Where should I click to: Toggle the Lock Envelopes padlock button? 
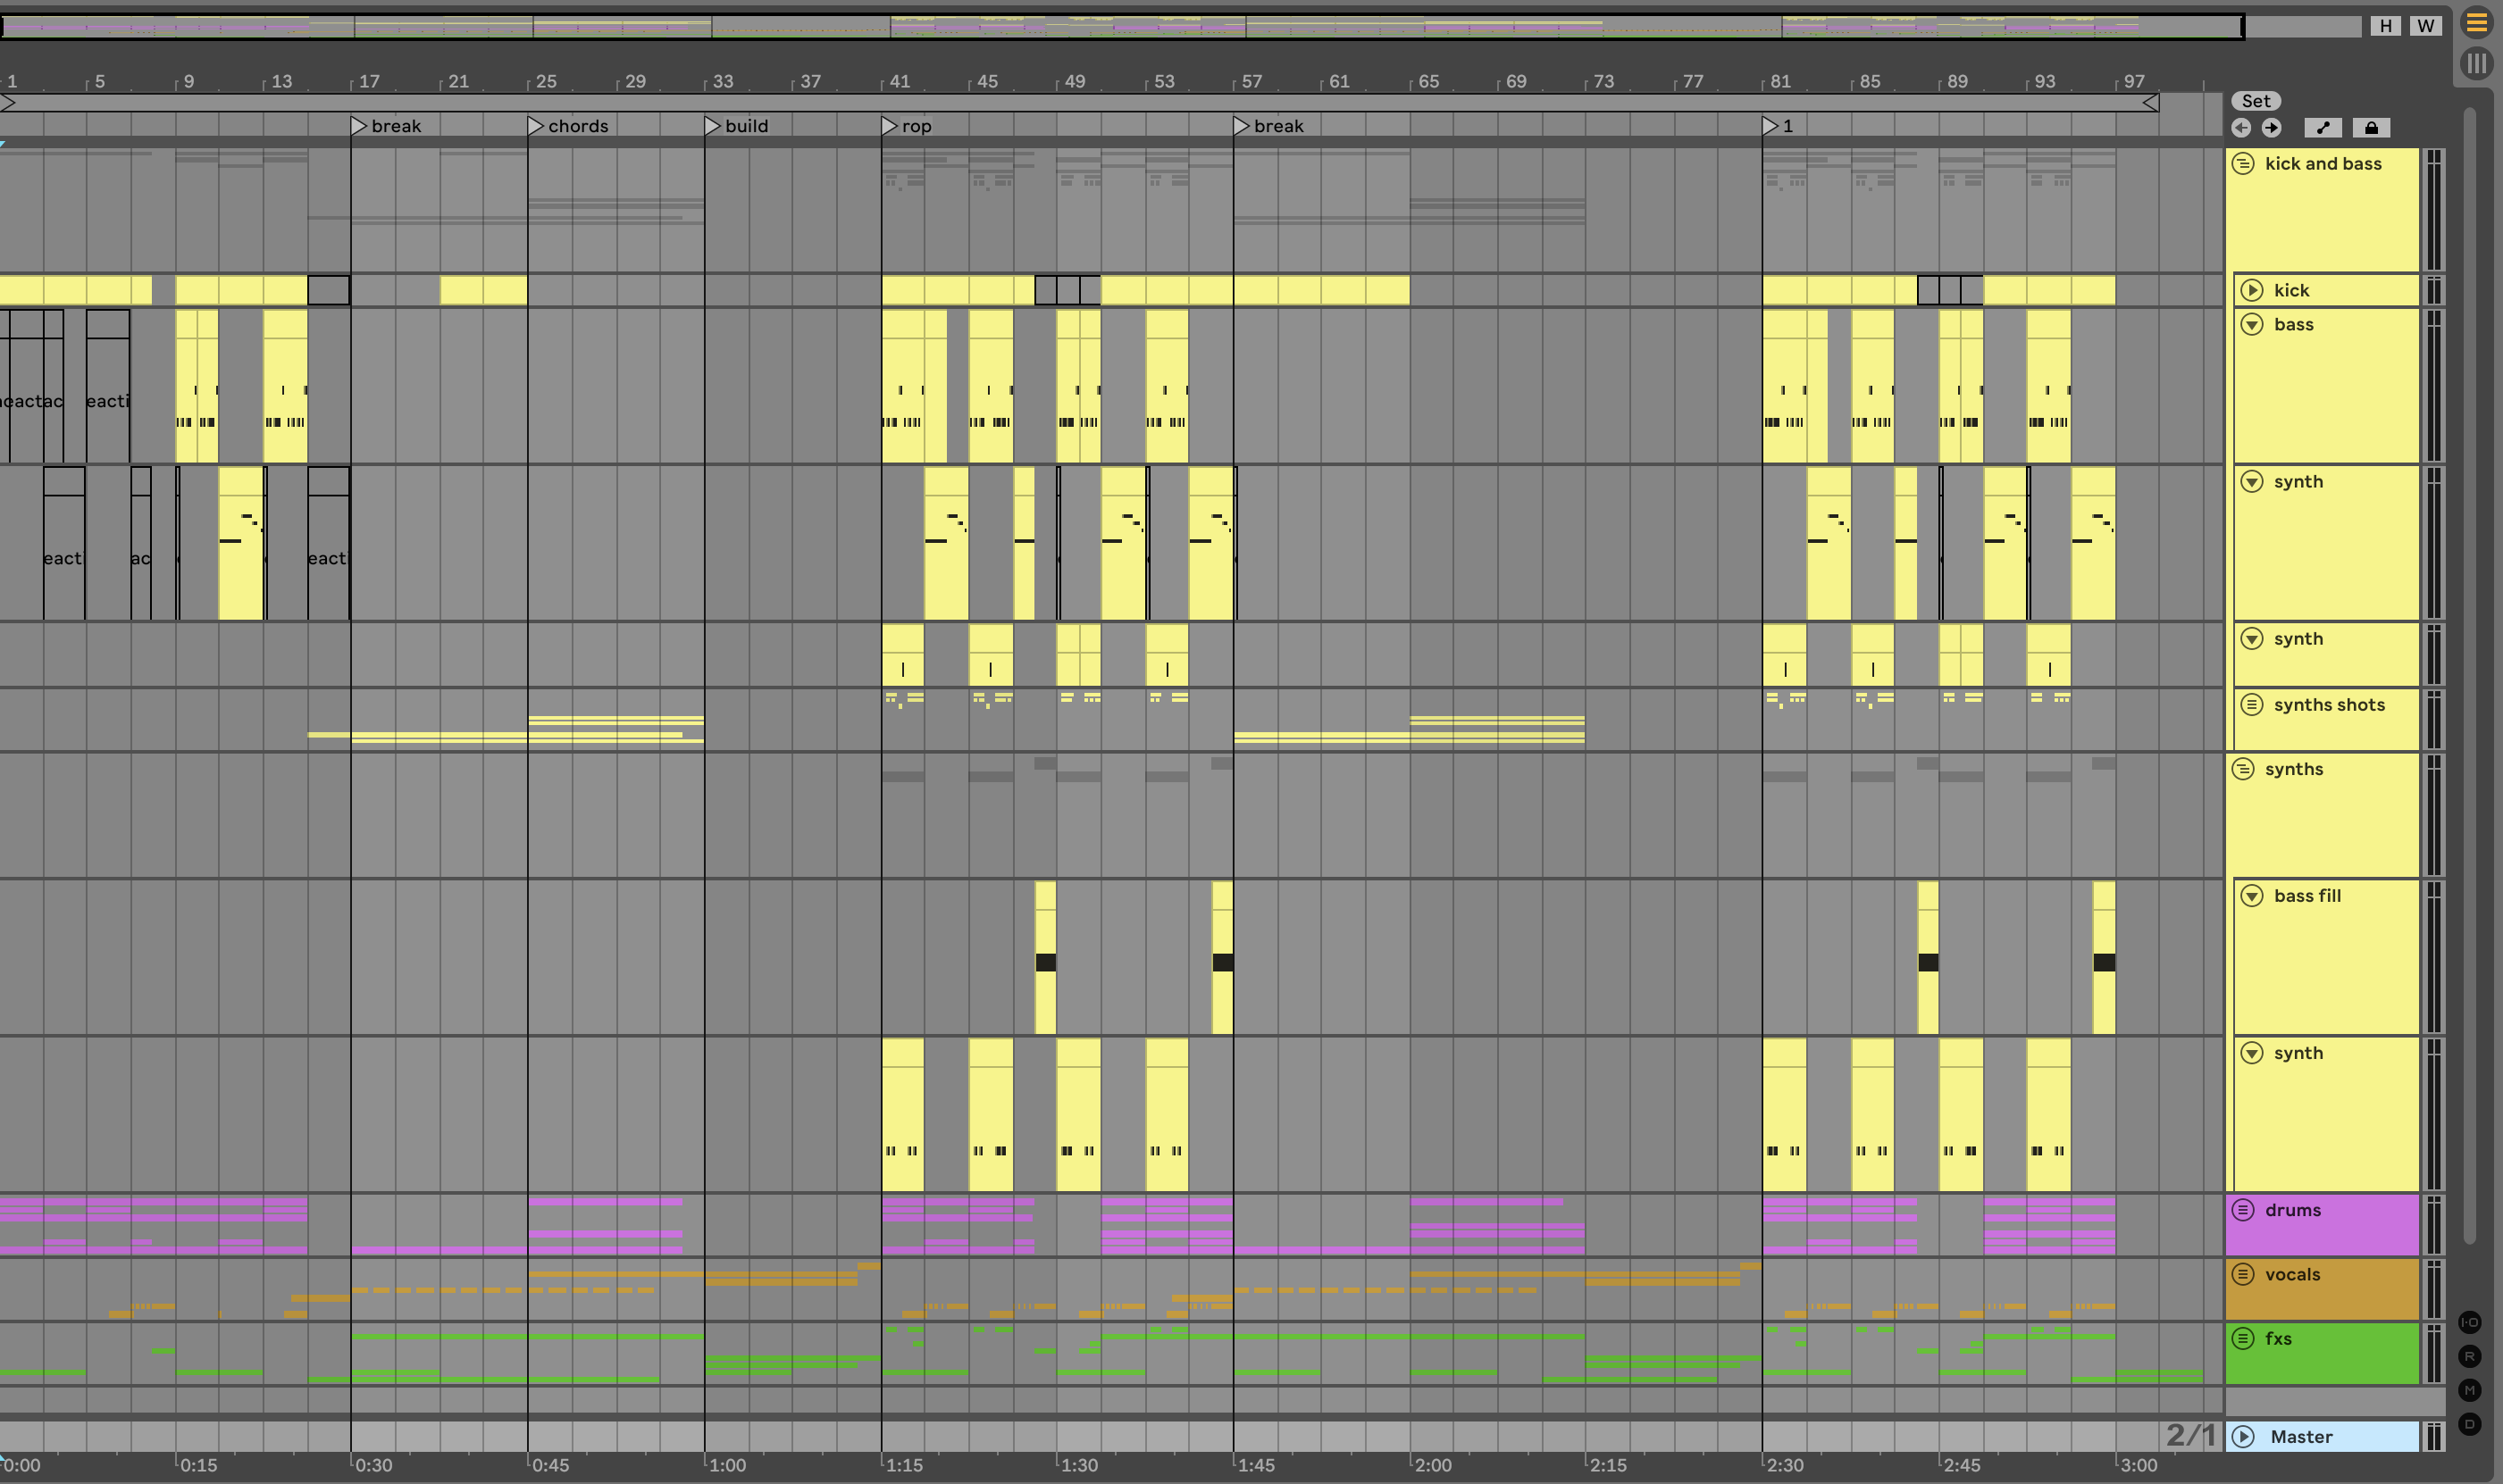2371,128
